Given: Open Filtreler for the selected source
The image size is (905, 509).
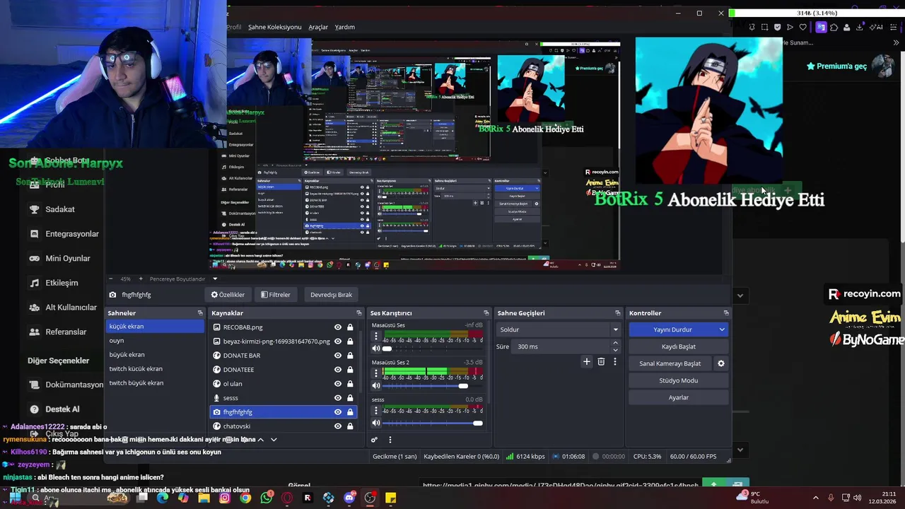Looking at the screenshot, I should pos(276,295).
